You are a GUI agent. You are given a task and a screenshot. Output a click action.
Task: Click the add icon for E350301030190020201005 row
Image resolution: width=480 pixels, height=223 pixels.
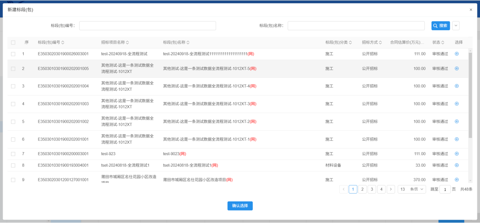click(x=457, y=69)
